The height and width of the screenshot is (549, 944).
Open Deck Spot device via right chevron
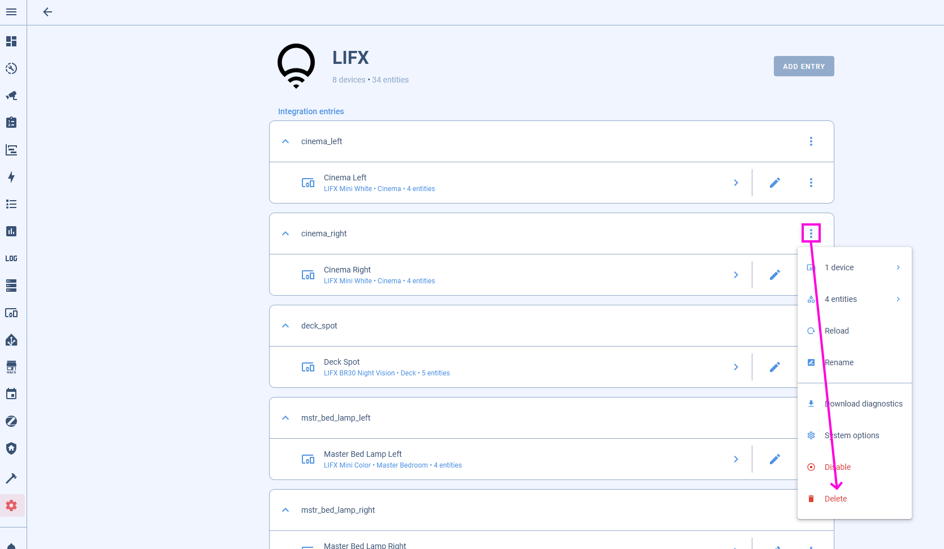tap(736, 367)
